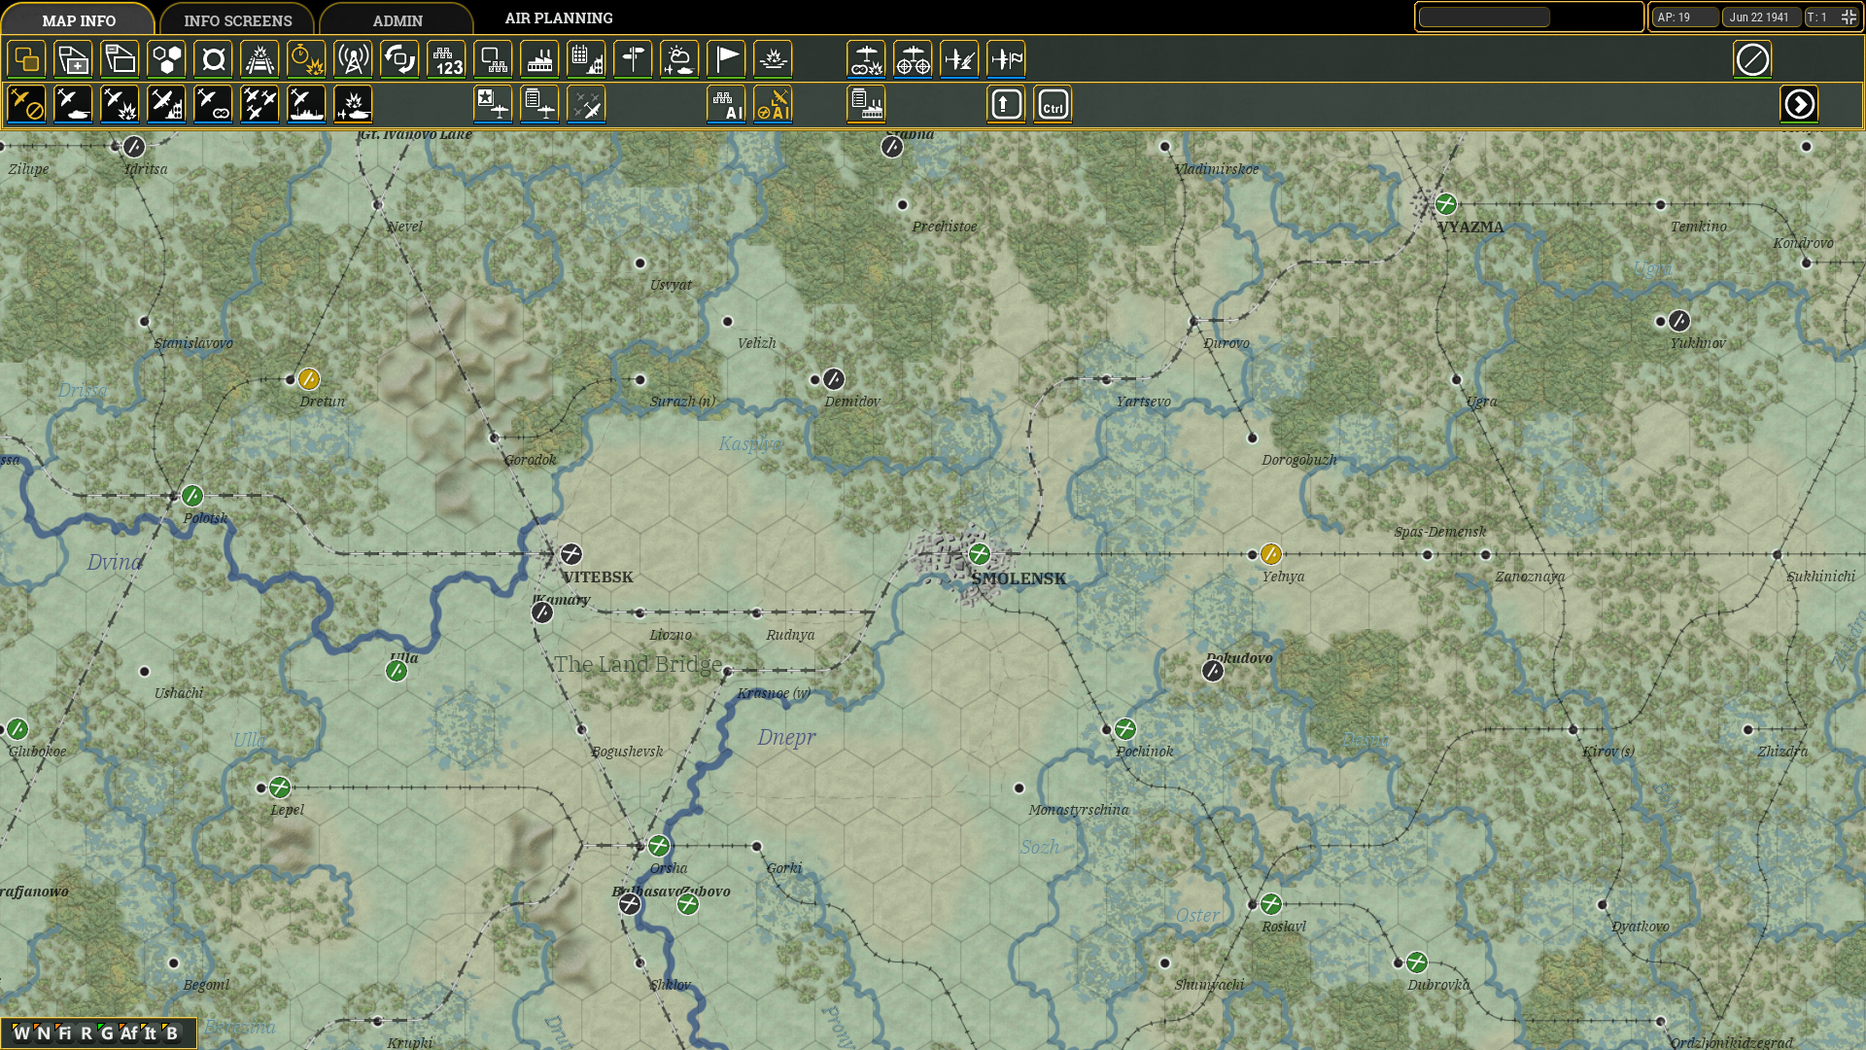Toggle the hex control ring icon
The image size is (1866, 1050).
213,59
